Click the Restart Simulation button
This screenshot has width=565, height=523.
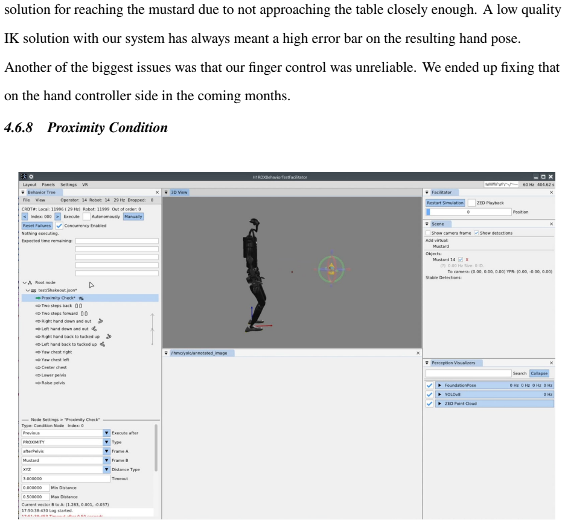445,203
